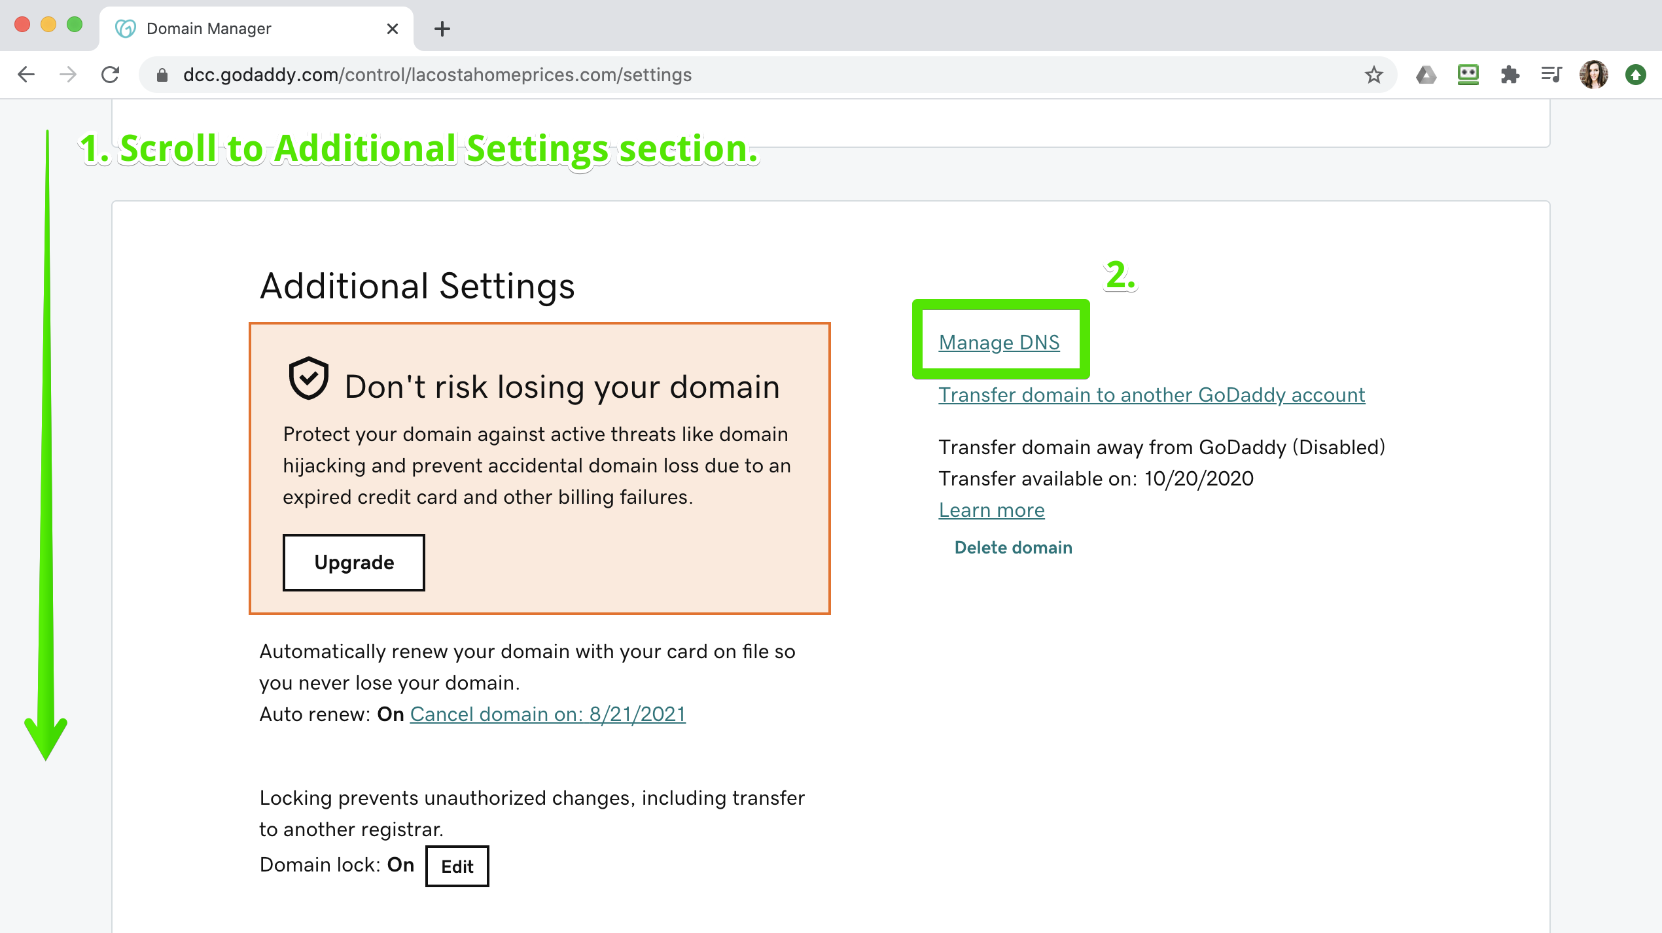Click the browser back arrow

(26, 75)
